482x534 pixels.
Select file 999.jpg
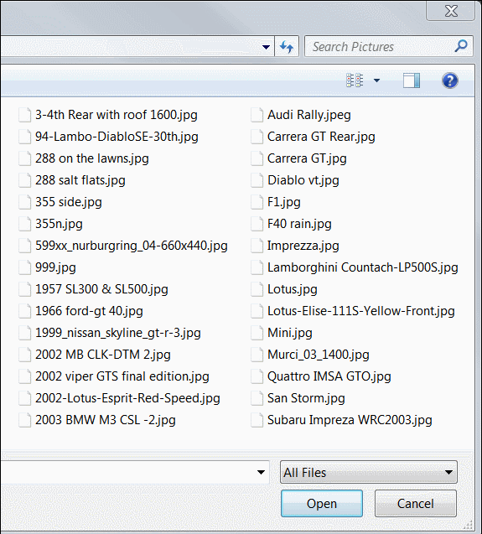(47, 267)
